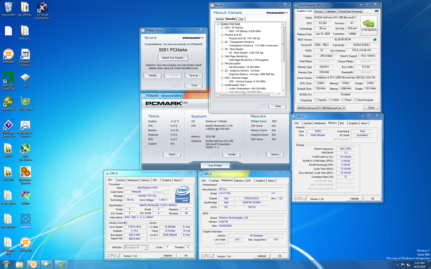Switch to Scores tab in Result window
431x269 pixels.
click(x=220, y=19)
